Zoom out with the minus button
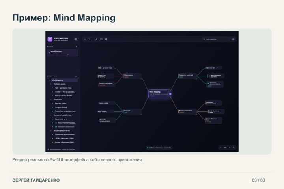Screen dimensions: 284x189 point(220,148)
